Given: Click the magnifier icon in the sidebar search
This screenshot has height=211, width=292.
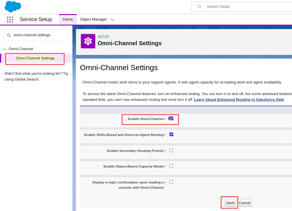Looking at the screenshot, I should 9,35.
